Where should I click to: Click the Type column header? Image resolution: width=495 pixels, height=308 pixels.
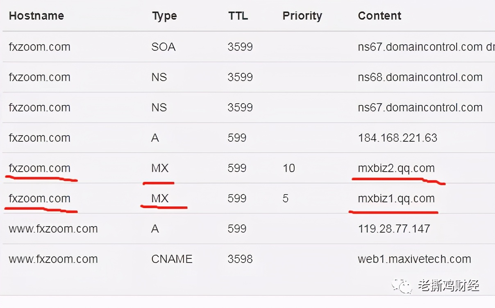(x=164, y=16)
